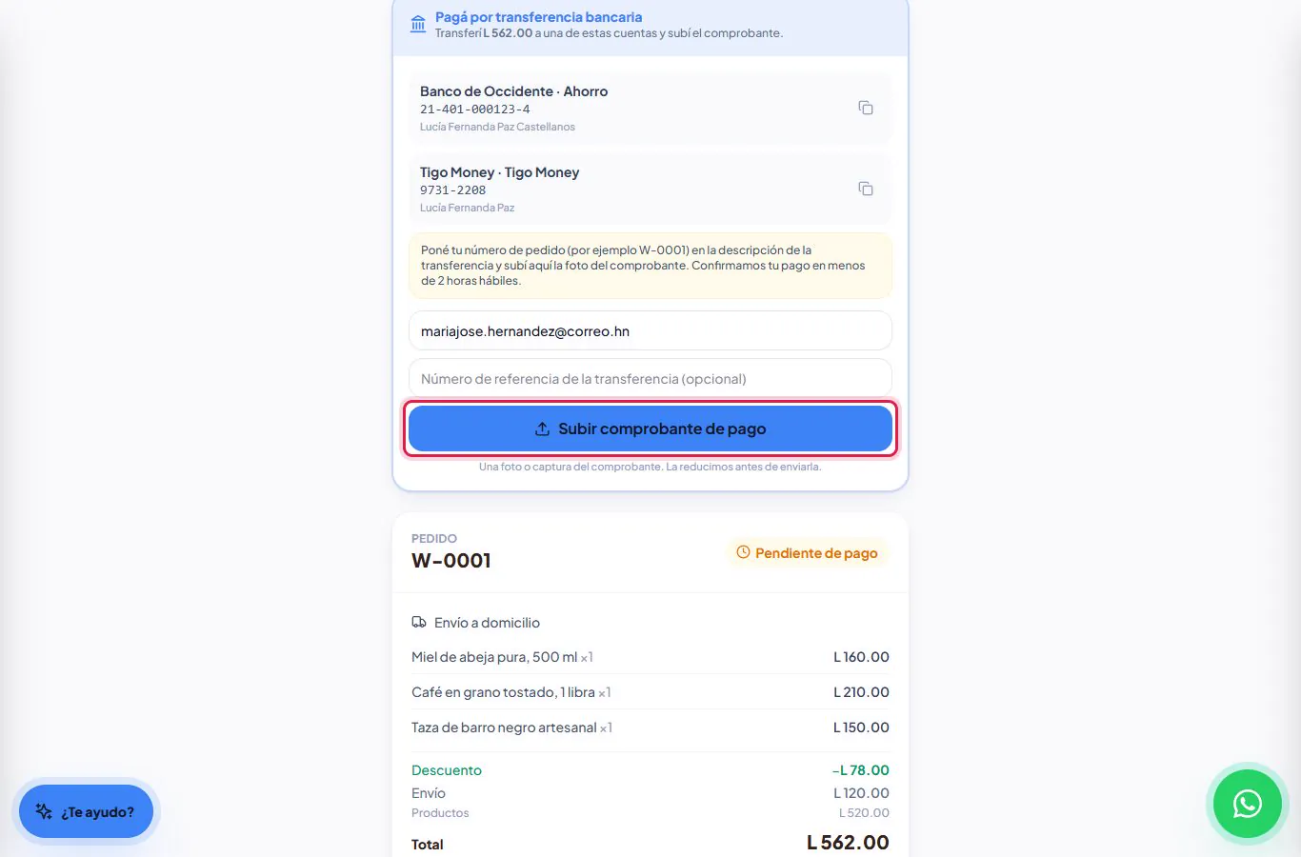
Task: Click the transfer reference number field
Action: [650, 378]
